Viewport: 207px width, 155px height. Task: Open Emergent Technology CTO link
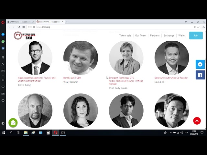(x=122, y=78)
